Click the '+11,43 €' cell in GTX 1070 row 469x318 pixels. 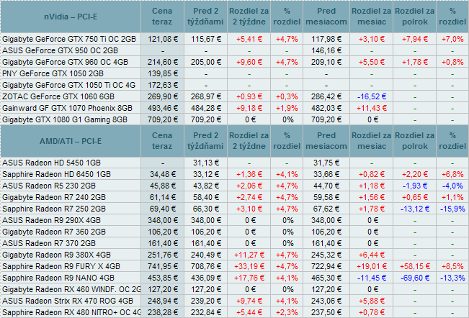coord(372,108)
